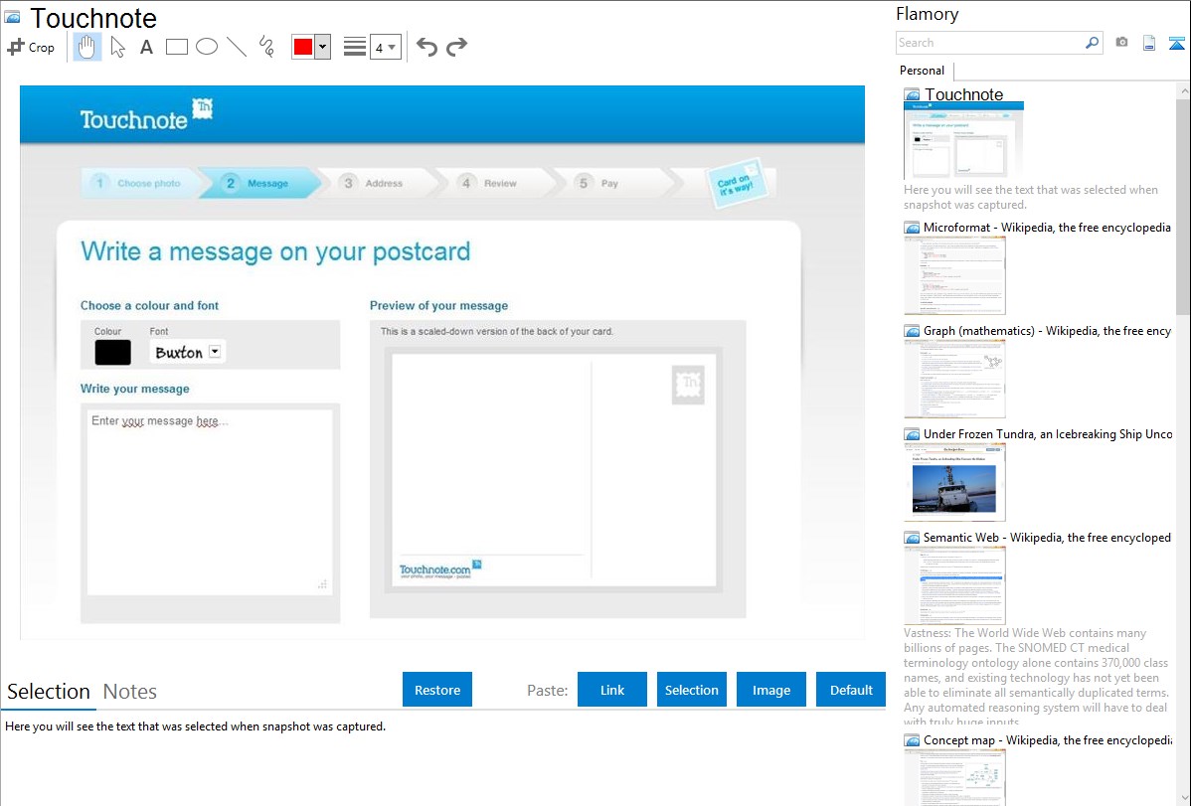
Task: Open the Concept map snapshot title
Action: pos(1047,739)
